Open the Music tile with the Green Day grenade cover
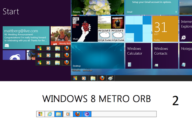 tap(85, 29)
